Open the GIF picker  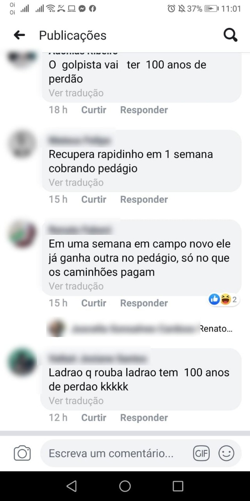(x=202, y=454)
